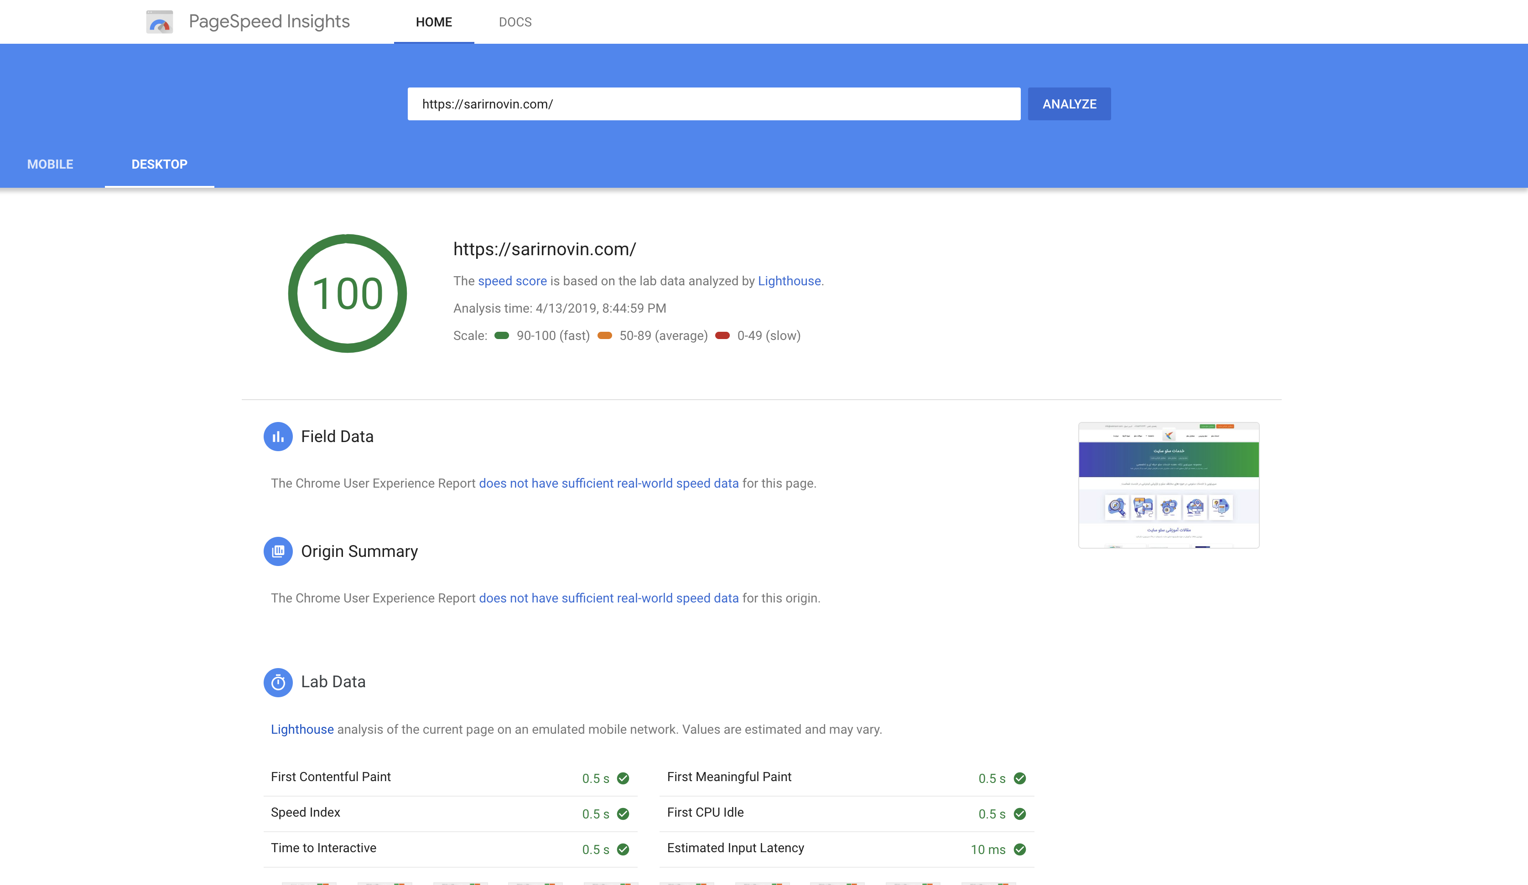Switch to the MOBILE tab
The width and height of the screenshot is (1528, 885).
tap(50, 164)
